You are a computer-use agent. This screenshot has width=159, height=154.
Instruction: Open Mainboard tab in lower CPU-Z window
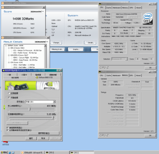116,75
